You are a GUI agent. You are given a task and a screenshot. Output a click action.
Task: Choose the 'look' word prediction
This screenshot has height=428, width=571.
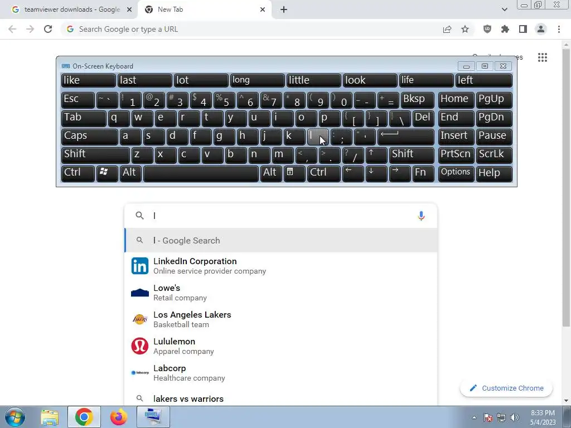tap(370, 81)
